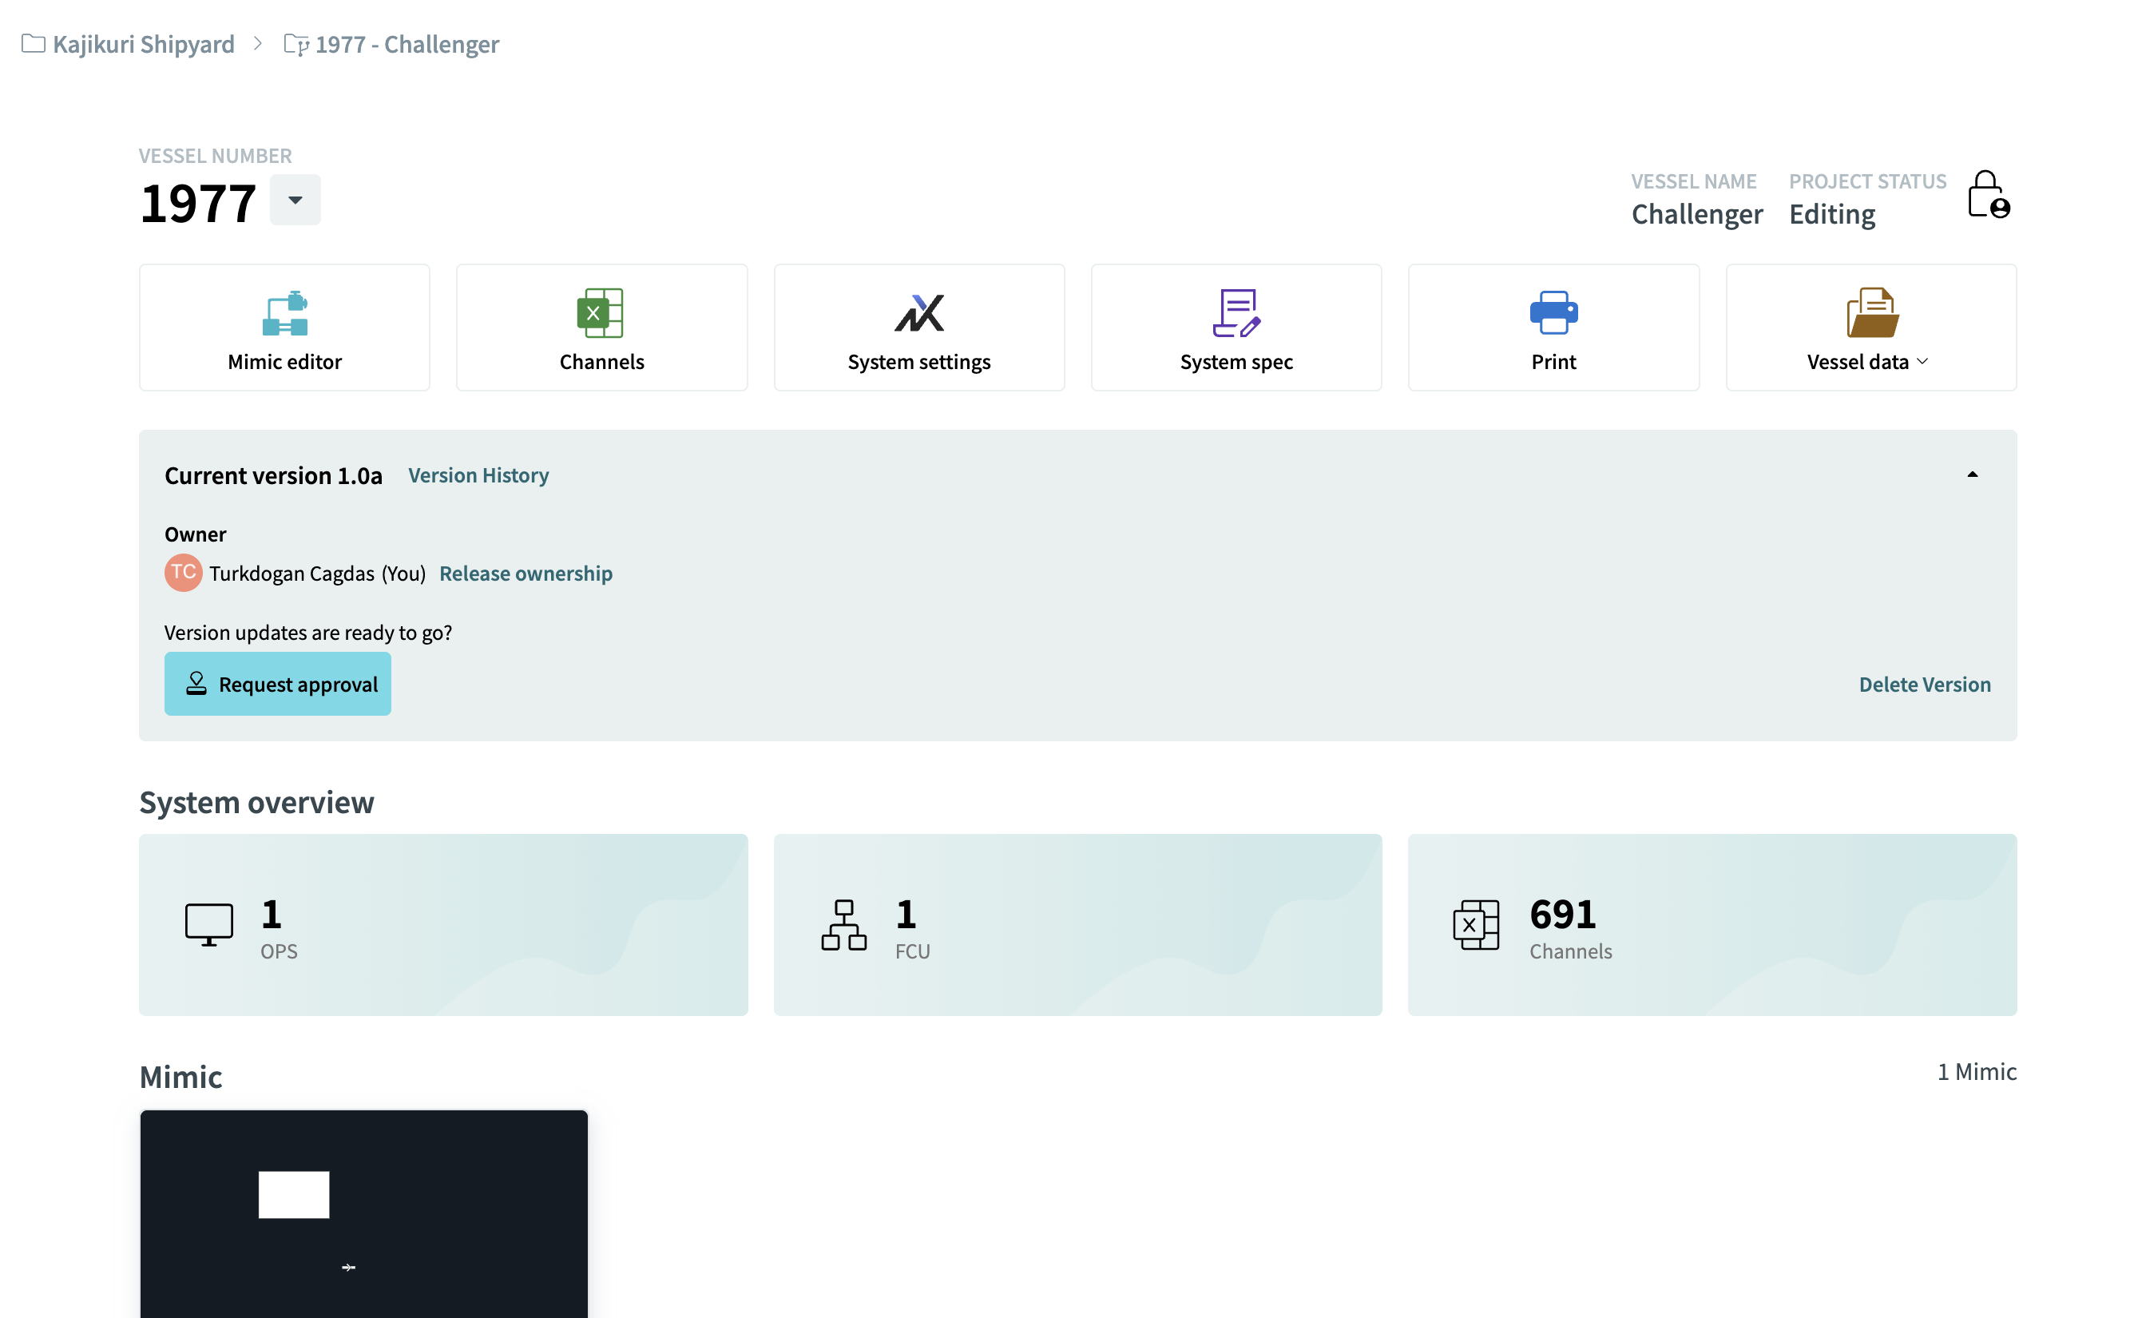Screen dimensions: 2134x1318
Task: Click the branch folder icon before 1977
Action: pyautogui.click(x=296, y=44)
